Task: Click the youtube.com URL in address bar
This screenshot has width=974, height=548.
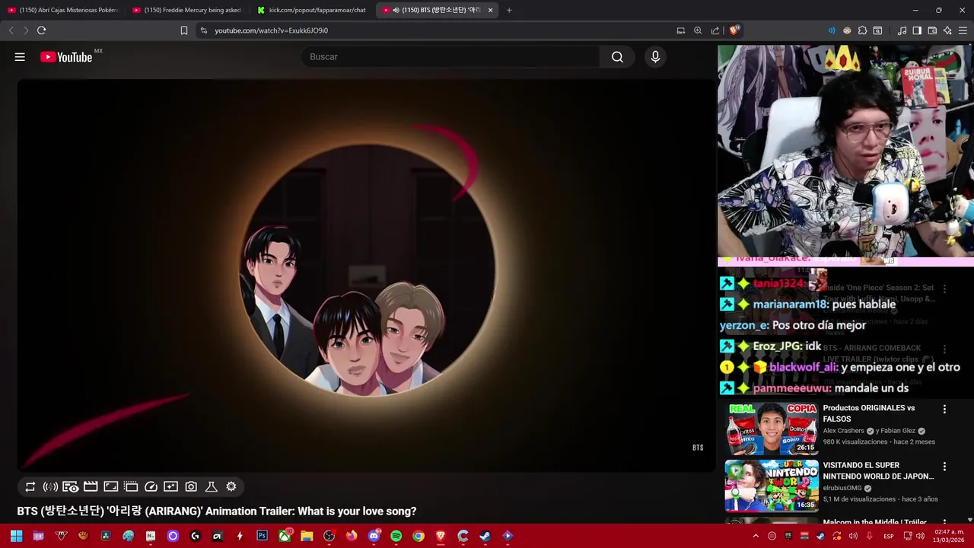Action: click(271, 30)
